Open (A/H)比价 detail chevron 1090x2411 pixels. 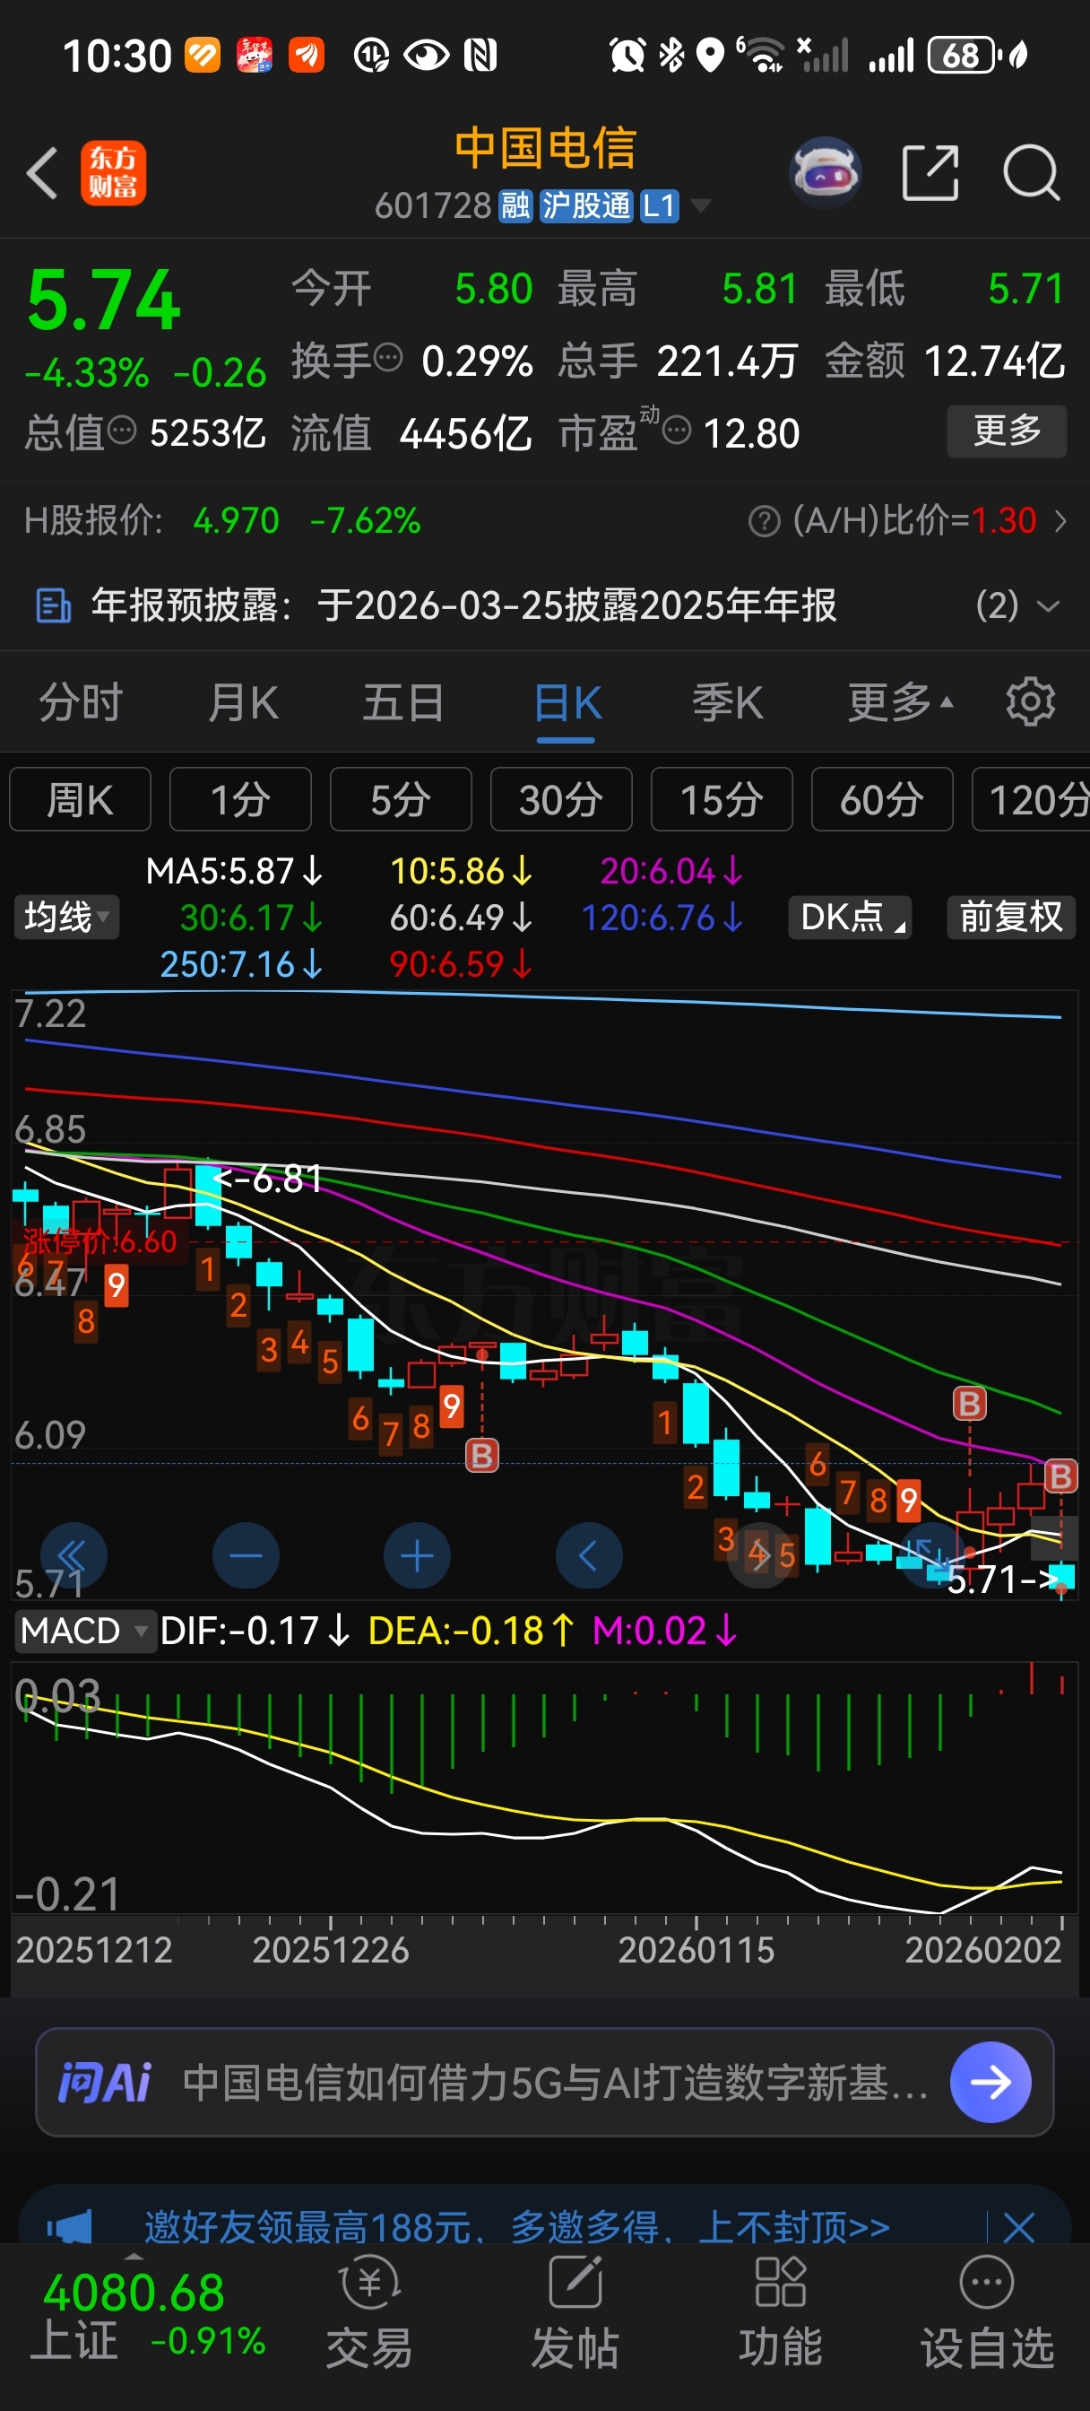tap(1061, 520)
